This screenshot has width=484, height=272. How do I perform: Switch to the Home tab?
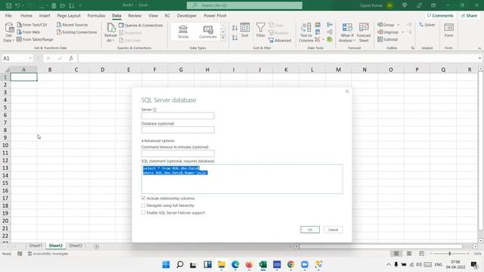pos(26,15)
